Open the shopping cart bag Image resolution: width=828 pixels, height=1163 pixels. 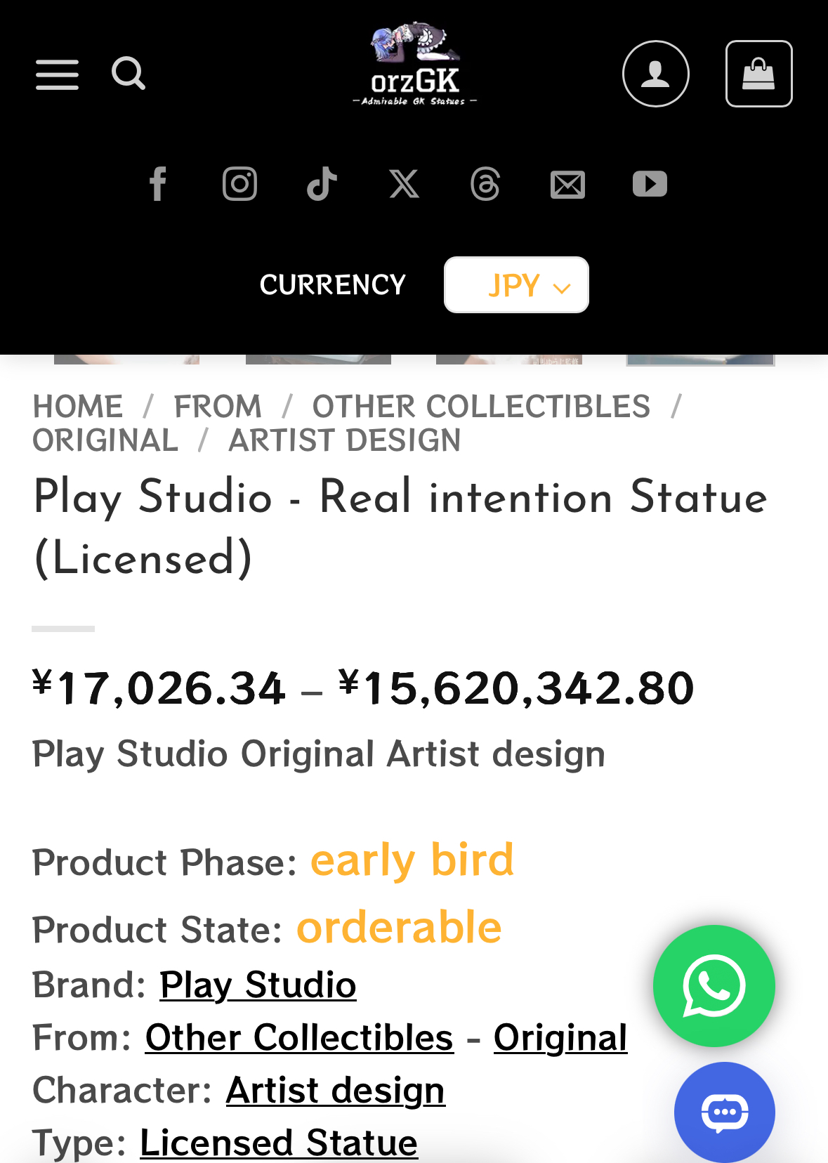pyautogui.click(x=758, y=74)
